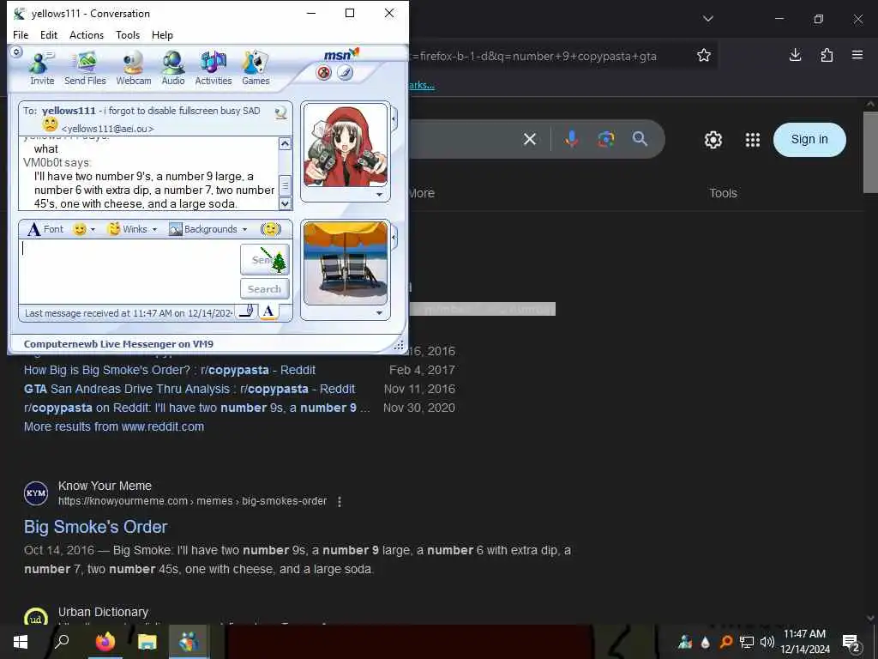This screenshot has width=878, height=659.
Task: Open the color scheme paintbrush icon
Action: 345,73
